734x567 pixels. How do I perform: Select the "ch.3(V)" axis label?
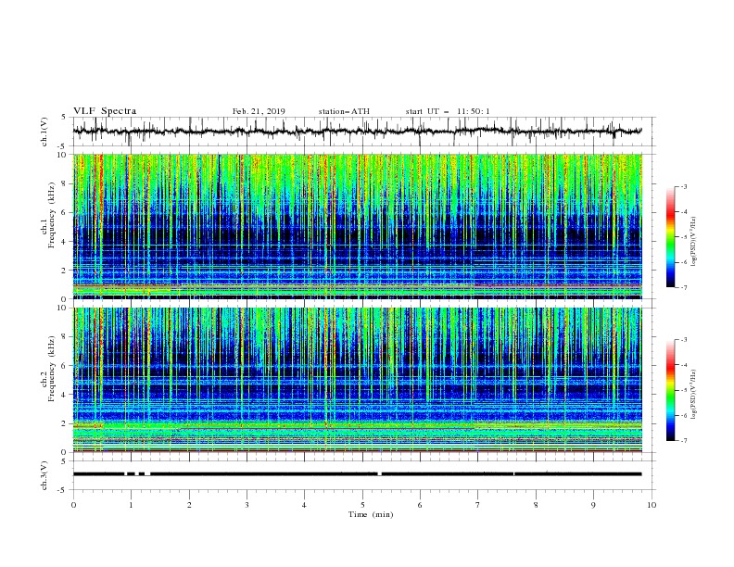[44, 475]
